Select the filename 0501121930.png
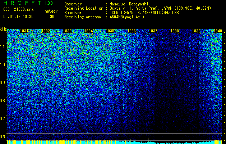The height and width of the screenshot is (144, 226). click(18, 10)
